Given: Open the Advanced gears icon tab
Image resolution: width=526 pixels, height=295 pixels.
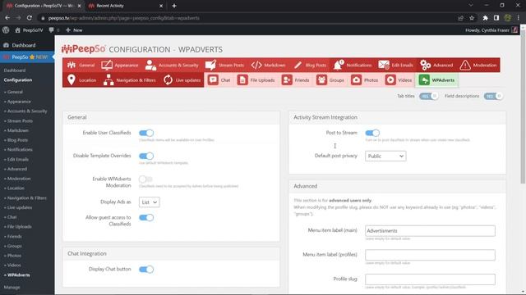Looking at the screenshot, I should (x=426, y=65).
